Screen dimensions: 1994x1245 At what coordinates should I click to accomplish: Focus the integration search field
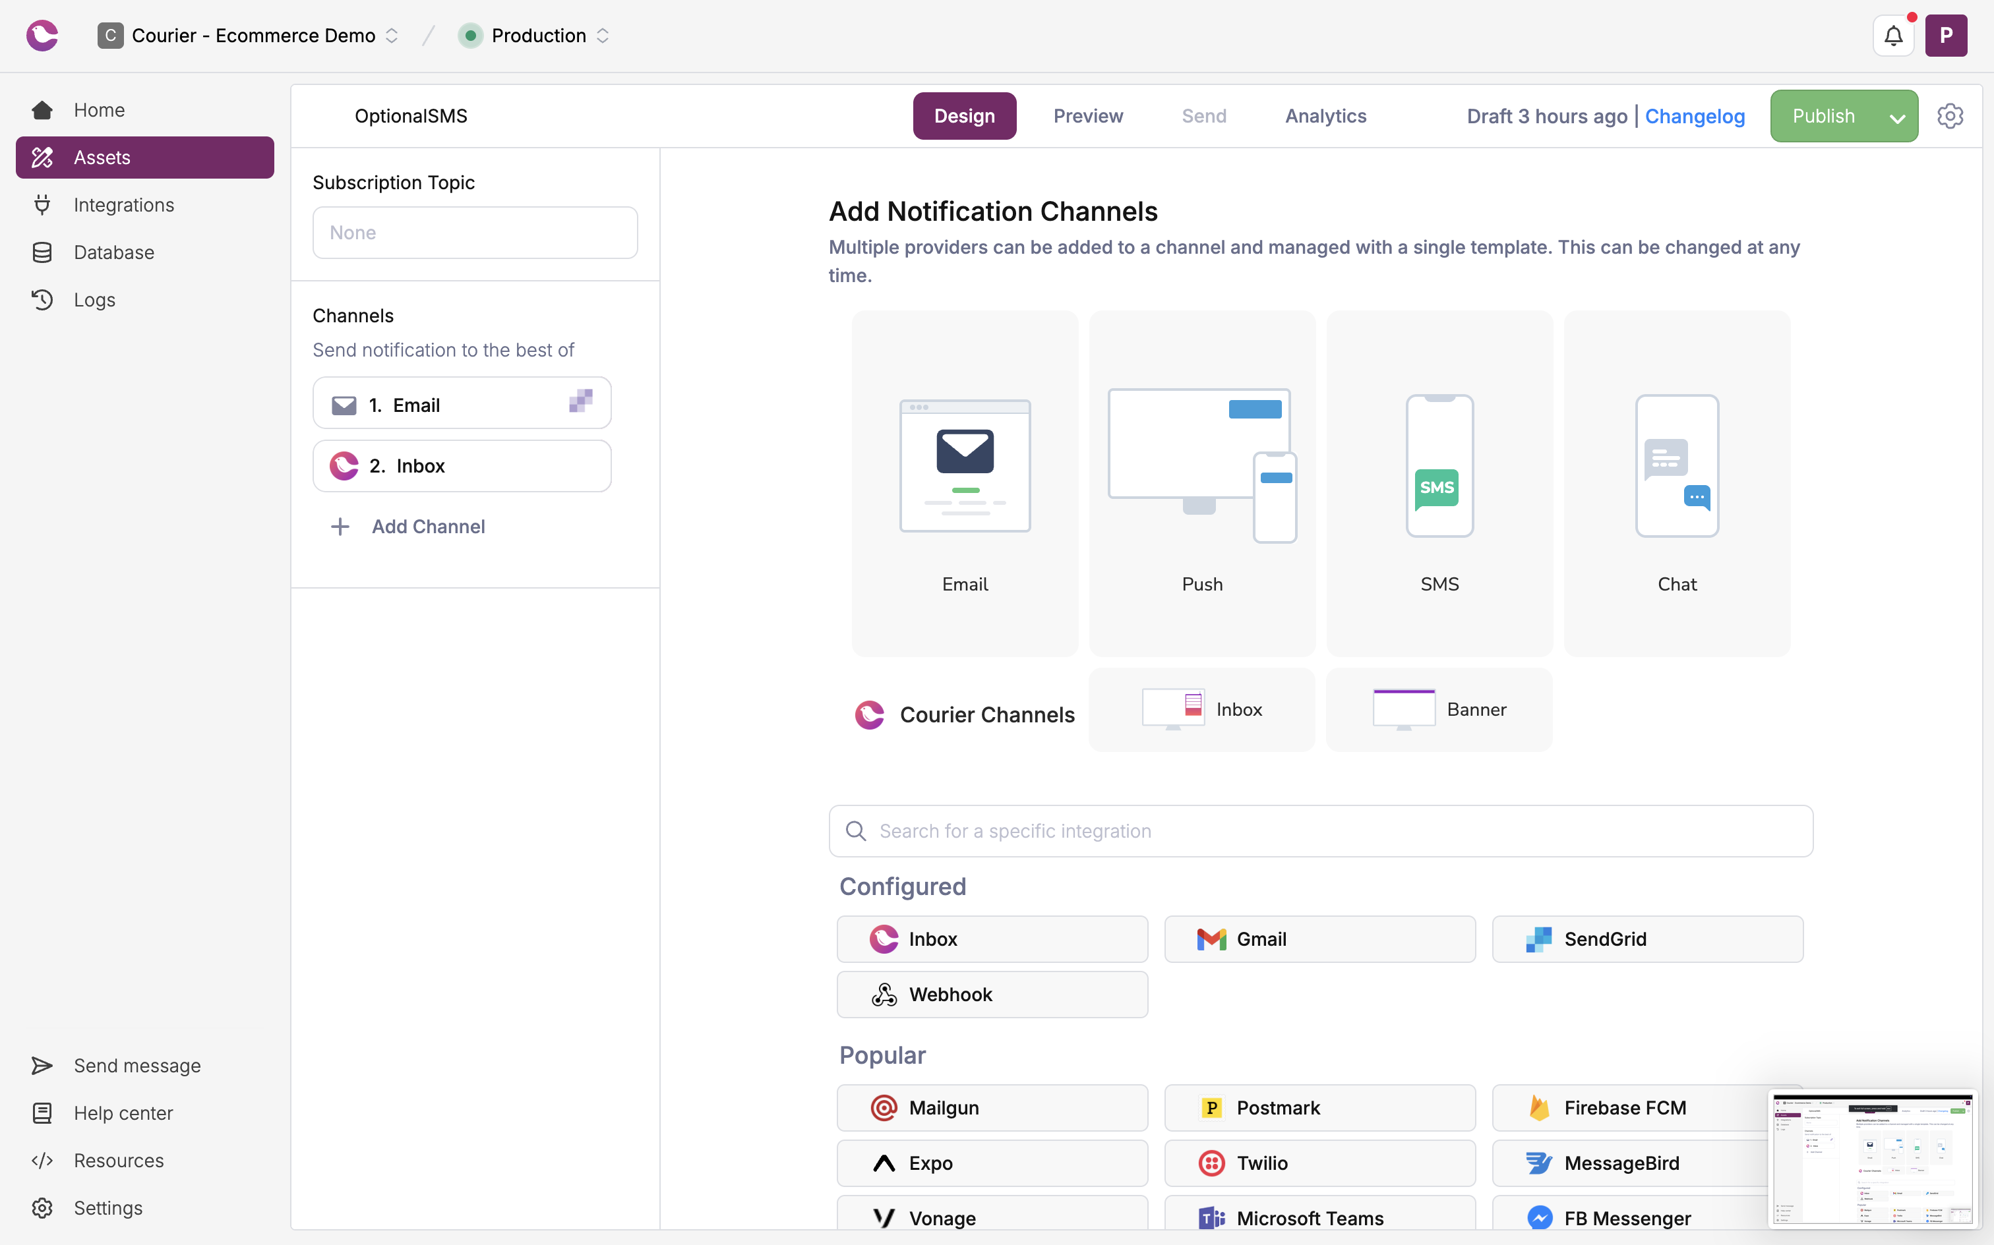(1320, 831)
